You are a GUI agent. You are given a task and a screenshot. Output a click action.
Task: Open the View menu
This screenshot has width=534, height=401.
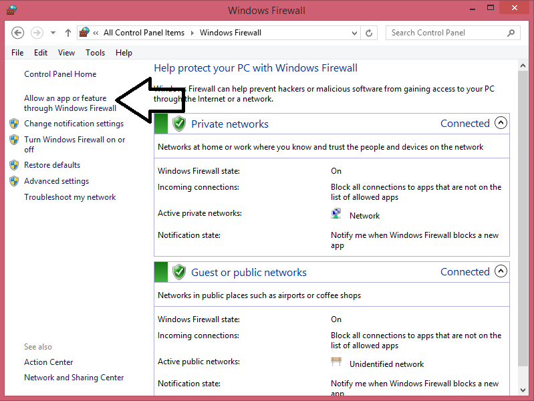[x=66, y=53]
